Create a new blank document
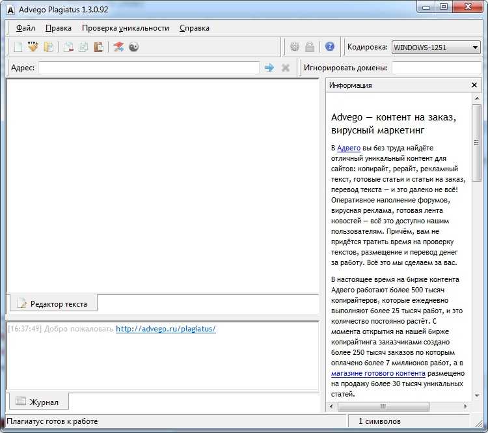Viewport: 488px width, 433px height. coord(18,47)
